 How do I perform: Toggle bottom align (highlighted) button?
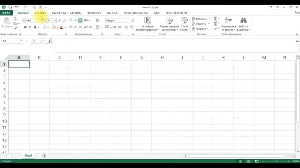80,20
